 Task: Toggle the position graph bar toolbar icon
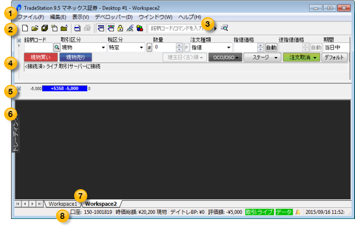[x=111, y=28]
